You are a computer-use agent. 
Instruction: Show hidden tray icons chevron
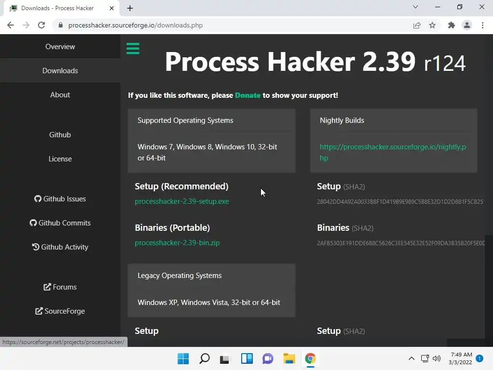(x=412, y=358)
